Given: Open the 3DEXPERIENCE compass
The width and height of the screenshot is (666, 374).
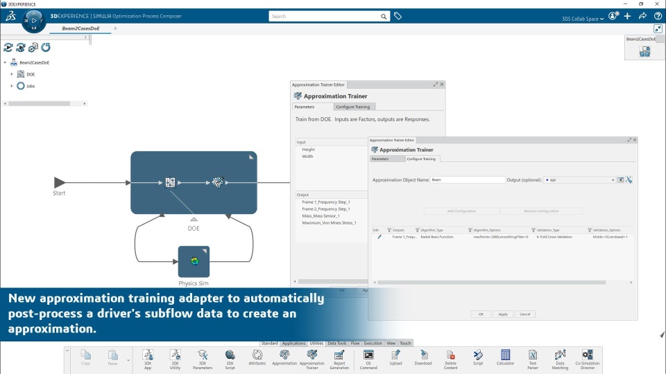Looking at the screenshot, I should (33, 20).
